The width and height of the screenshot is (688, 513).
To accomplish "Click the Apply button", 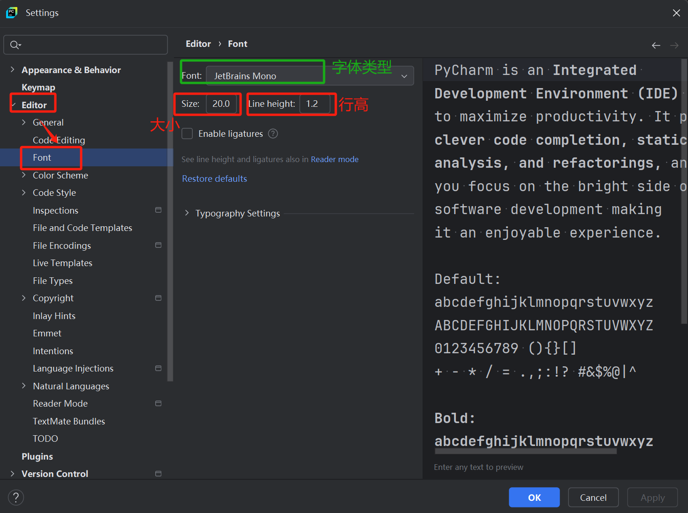I will point(652,498).
